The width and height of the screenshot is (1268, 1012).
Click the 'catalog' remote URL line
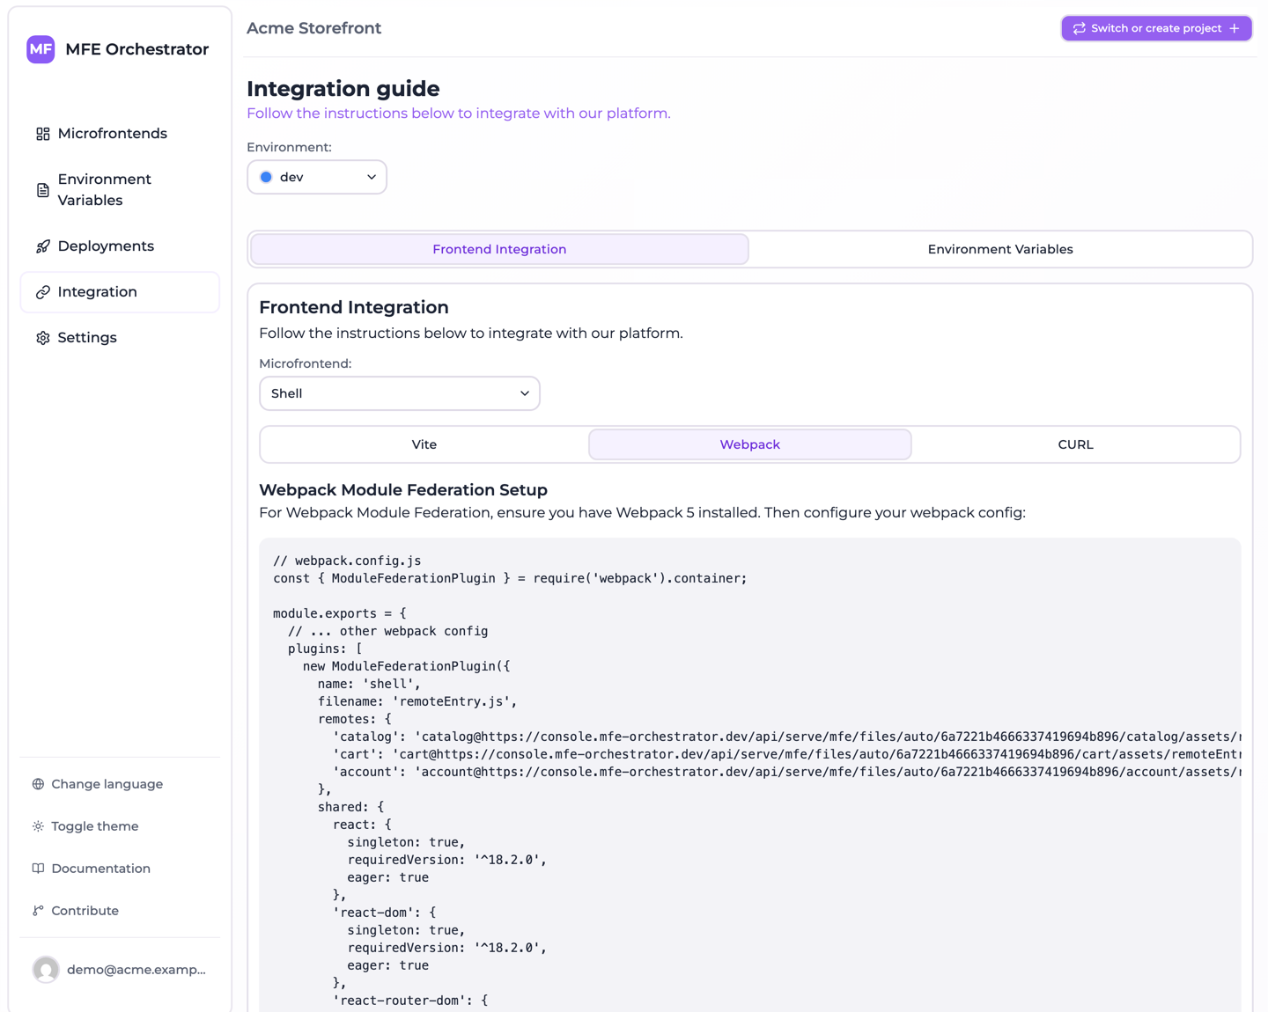(786, 737)
